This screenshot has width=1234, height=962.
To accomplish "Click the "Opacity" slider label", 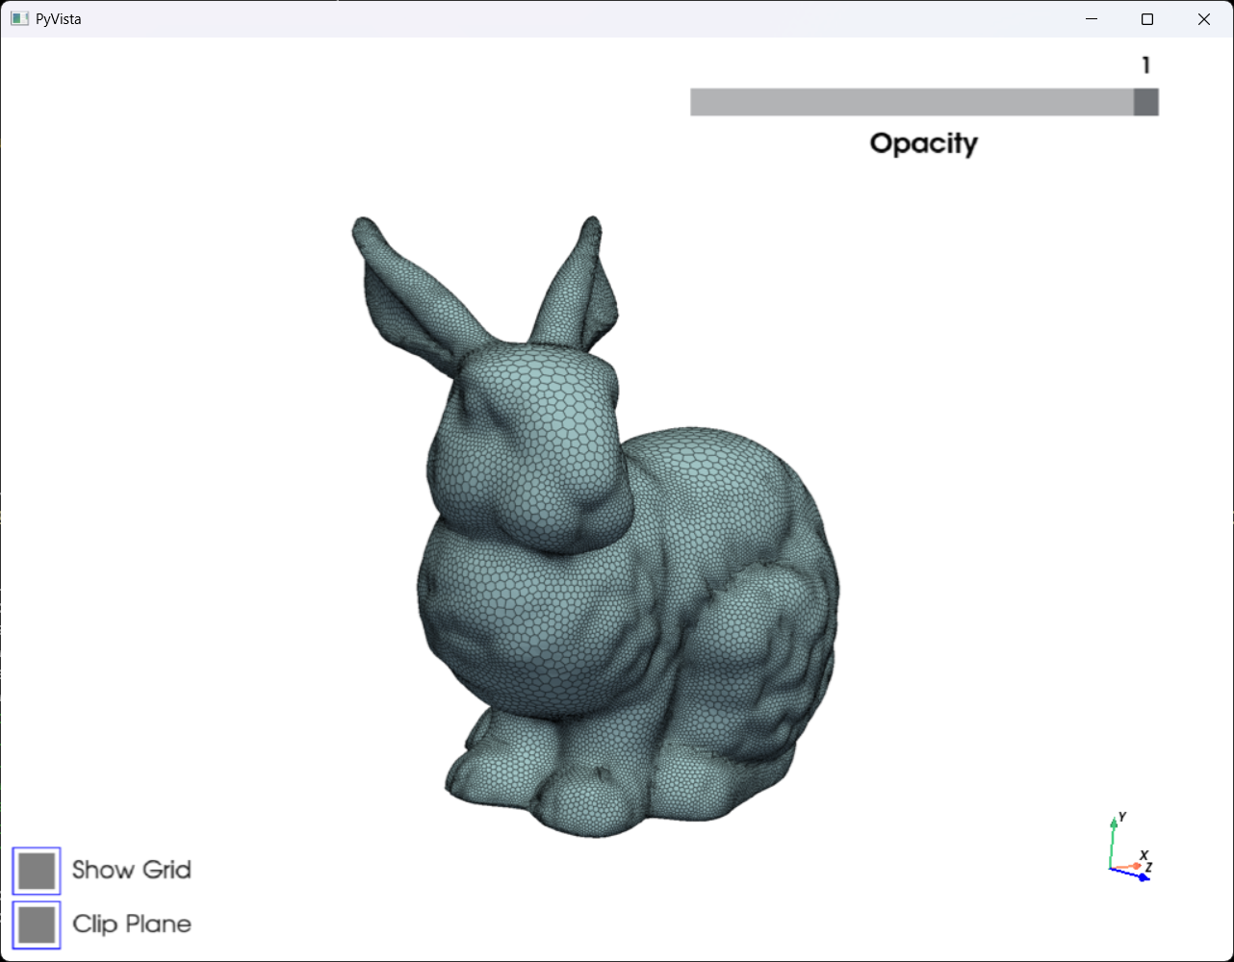I will click(x=924, y=143).
